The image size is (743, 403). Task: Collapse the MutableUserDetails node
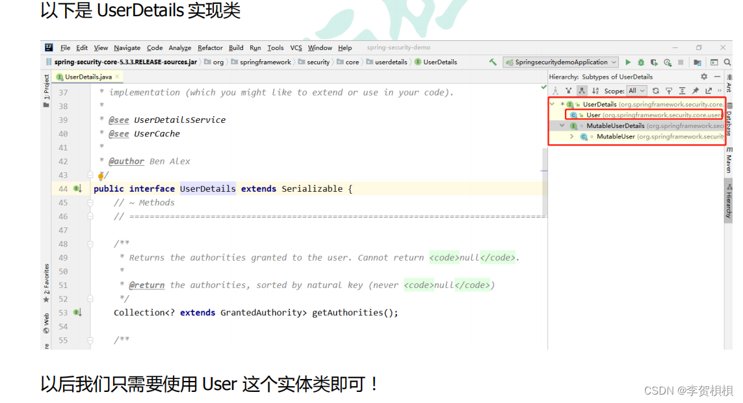pos(562,126)
